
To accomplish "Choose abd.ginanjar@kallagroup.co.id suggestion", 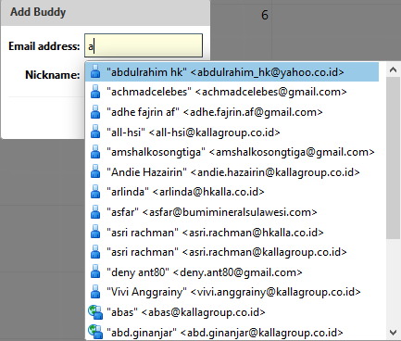I will pos(232,332).
